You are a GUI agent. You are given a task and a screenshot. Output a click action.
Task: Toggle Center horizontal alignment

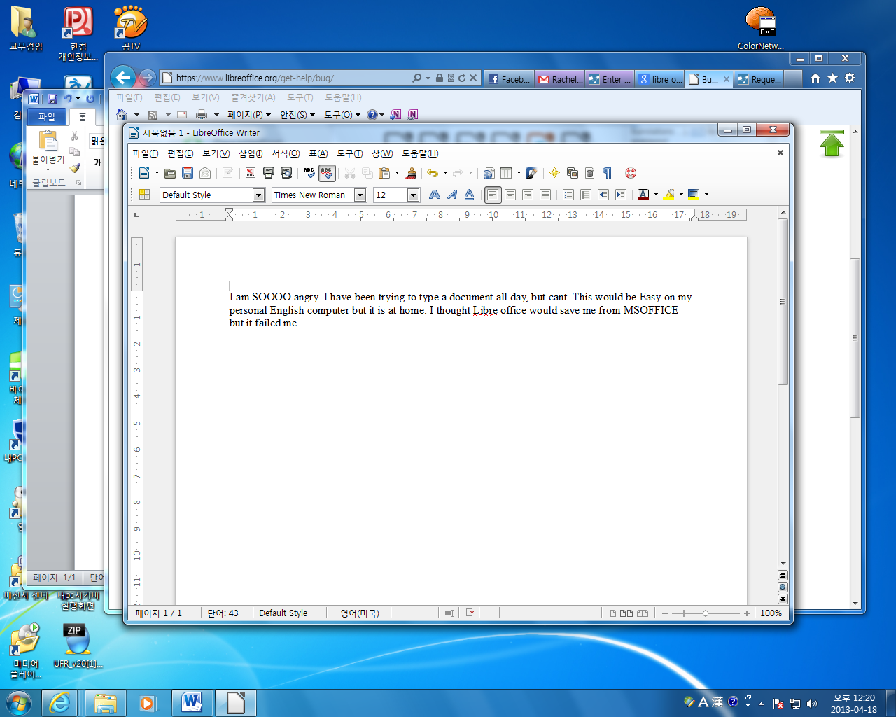[510, 195]
